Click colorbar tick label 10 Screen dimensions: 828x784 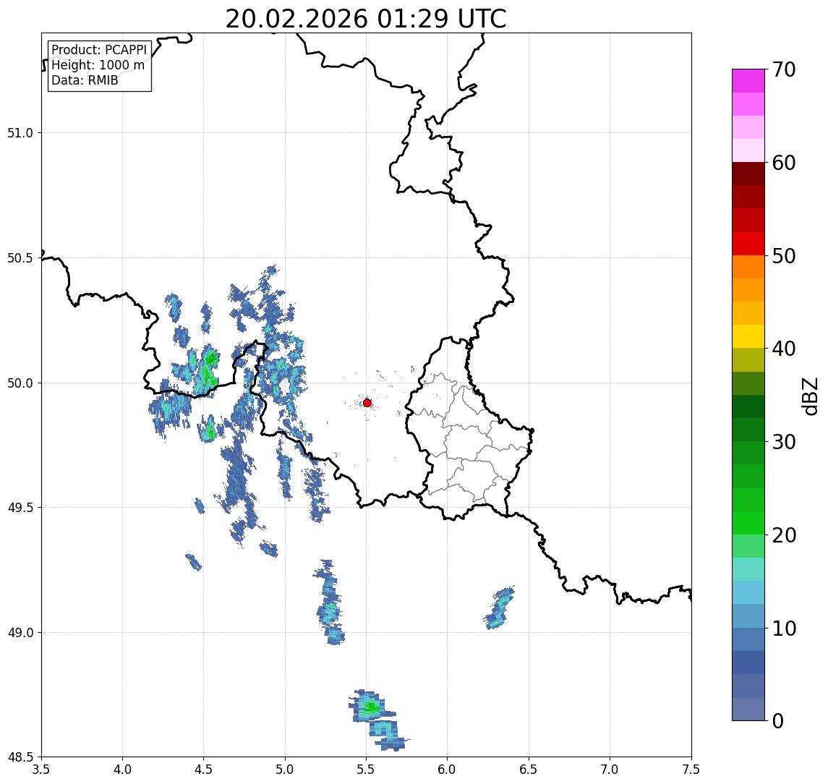tap(783, 628)
